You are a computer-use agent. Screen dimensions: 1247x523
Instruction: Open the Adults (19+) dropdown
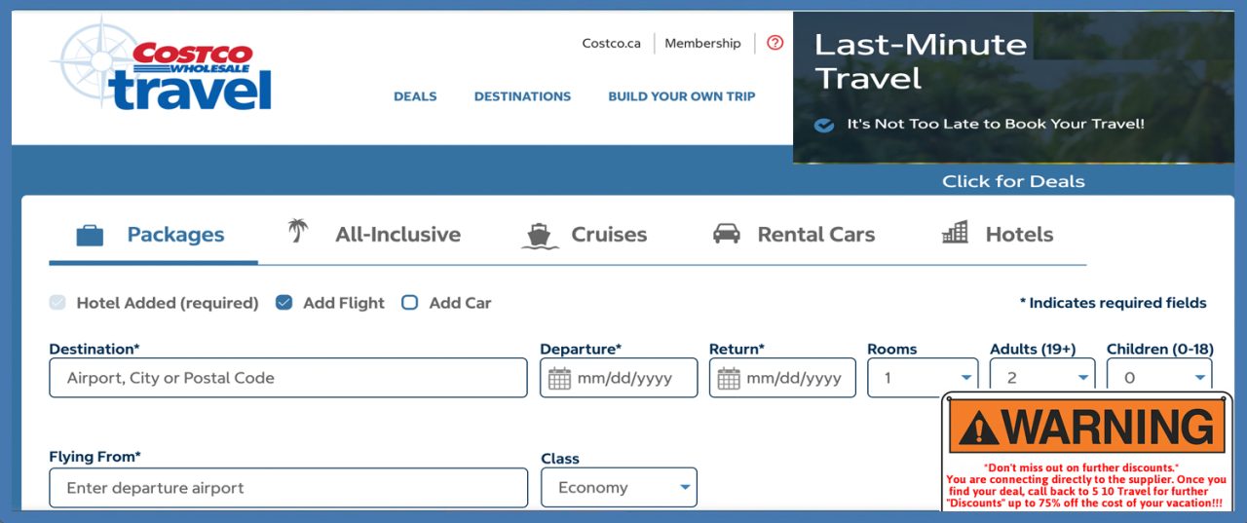click(x=1042, y=376)
